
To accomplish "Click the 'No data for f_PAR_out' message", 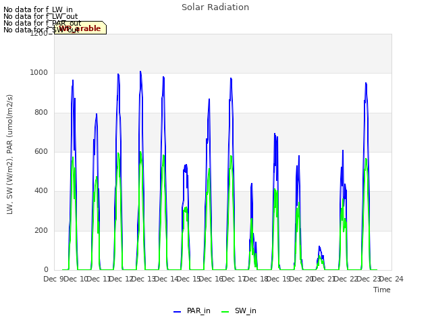I will pyautogui.click(x=43, y=23).
